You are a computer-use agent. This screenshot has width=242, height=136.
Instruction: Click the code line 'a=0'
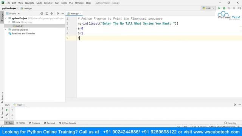(x=81, y=28)
